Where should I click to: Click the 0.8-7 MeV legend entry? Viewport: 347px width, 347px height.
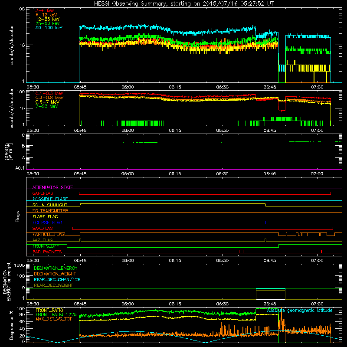tap(47, 102)
